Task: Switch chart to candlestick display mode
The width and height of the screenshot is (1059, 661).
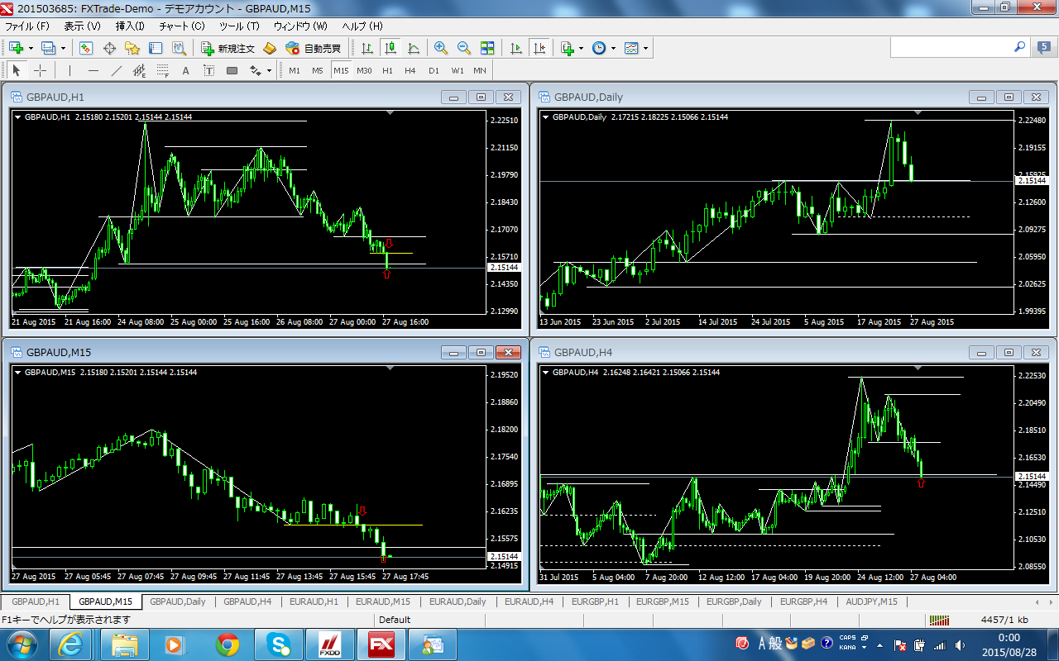Action: click(x=391, y=49)
